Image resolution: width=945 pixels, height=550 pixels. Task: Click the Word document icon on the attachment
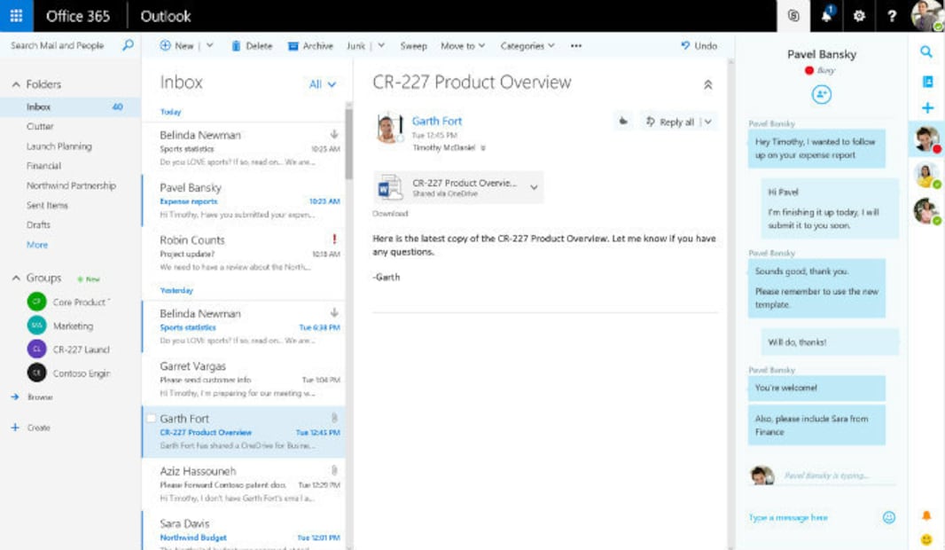pos(389,187)
